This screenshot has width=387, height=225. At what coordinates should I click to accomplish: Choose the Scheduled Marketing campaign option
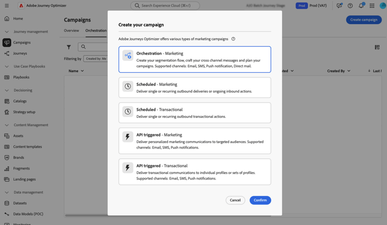(195, 88)
